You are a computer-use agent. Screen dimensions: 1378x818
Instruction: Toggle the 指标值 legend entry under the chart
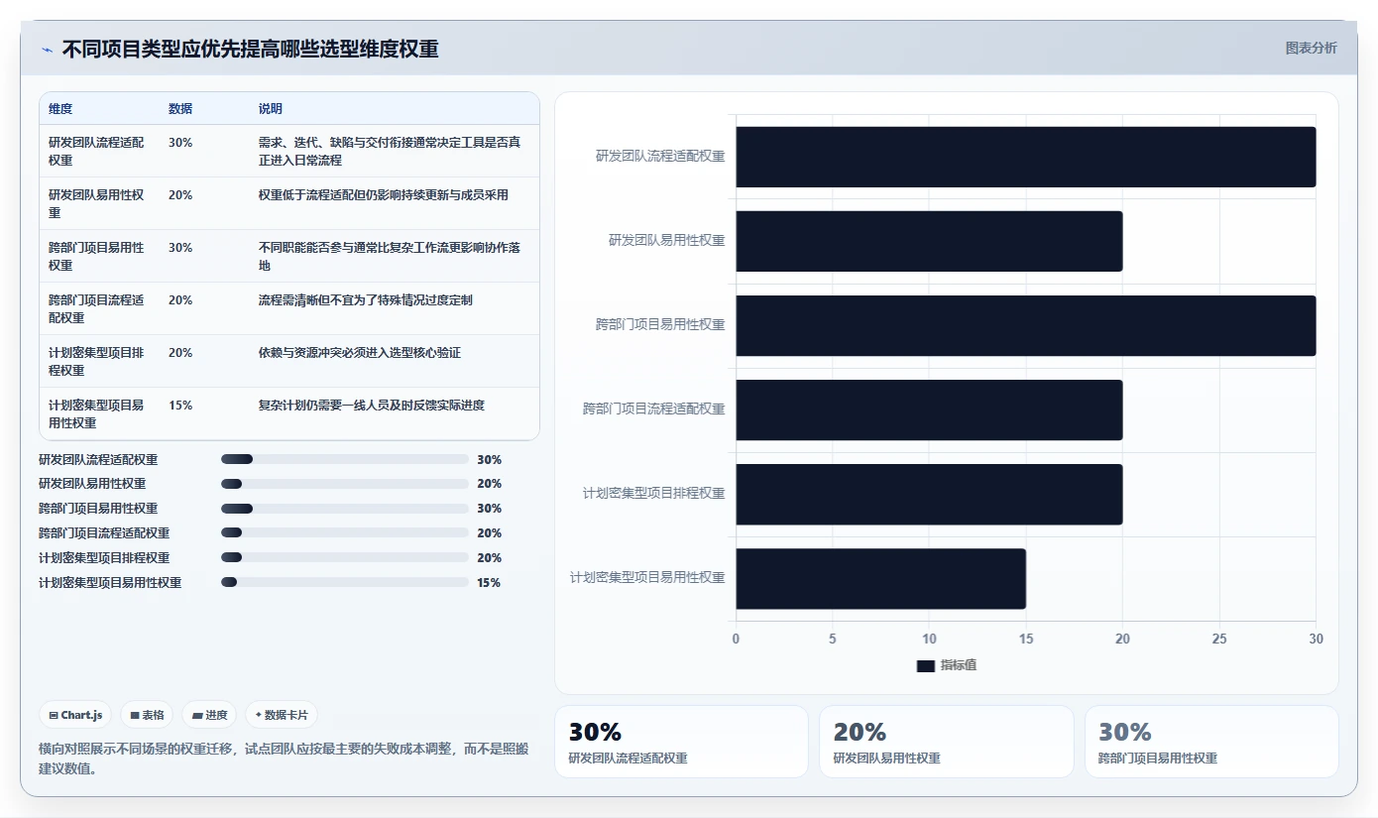(x=947, y=665)
